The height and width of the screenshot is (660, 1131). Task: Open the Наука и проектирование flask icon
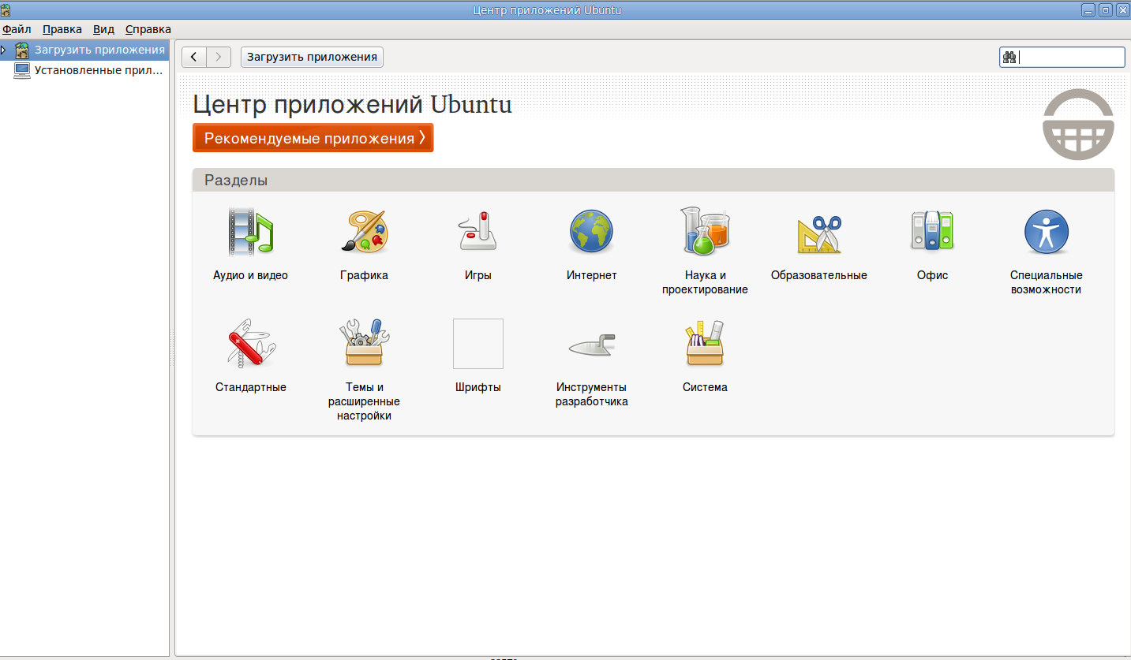pos(705,231)
